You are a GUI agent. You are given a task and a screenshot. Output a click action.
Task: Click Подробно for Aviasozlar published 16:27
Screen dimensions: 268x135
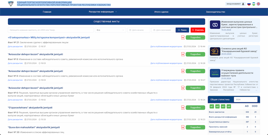(x=195, y=71)
